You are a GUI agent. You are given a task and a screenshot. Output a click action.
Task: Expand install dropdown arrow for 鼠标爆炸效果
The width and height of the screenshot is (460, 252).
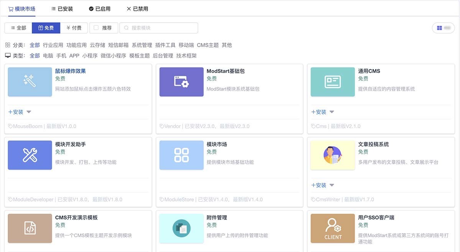point(29,112)
